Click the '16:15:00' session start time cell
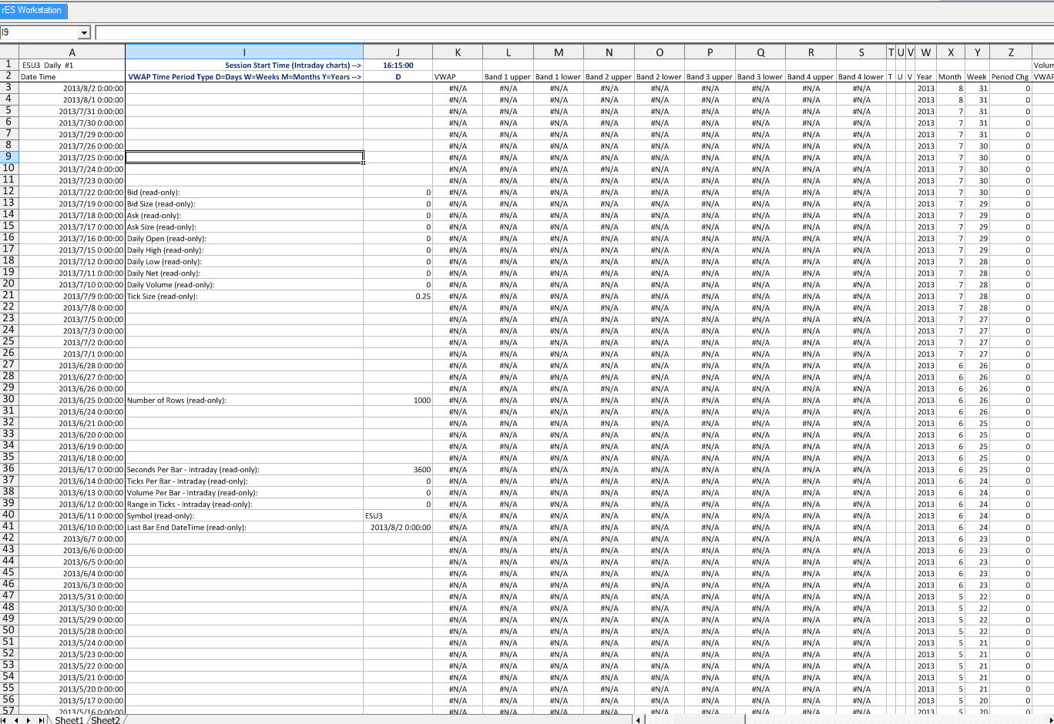 pos(398,65)
